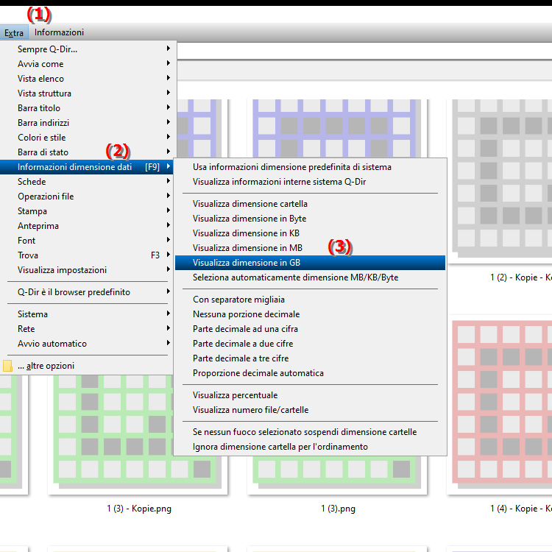Open the Anteprima submenu
552x552 pixels.
pyautogui.click(x=86, y=226)
